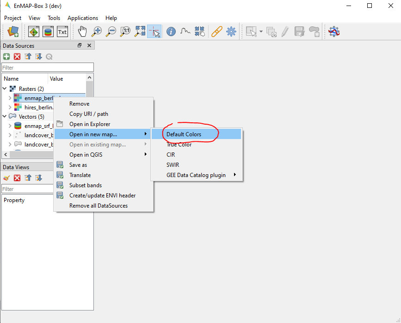Collapse the Rasters (2) group
401x323 pixels.
(5, 89)
